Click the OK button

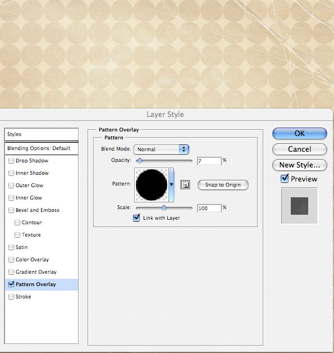[x=300, y=134]
